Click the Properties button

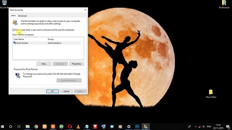click(x=76, y=64)
